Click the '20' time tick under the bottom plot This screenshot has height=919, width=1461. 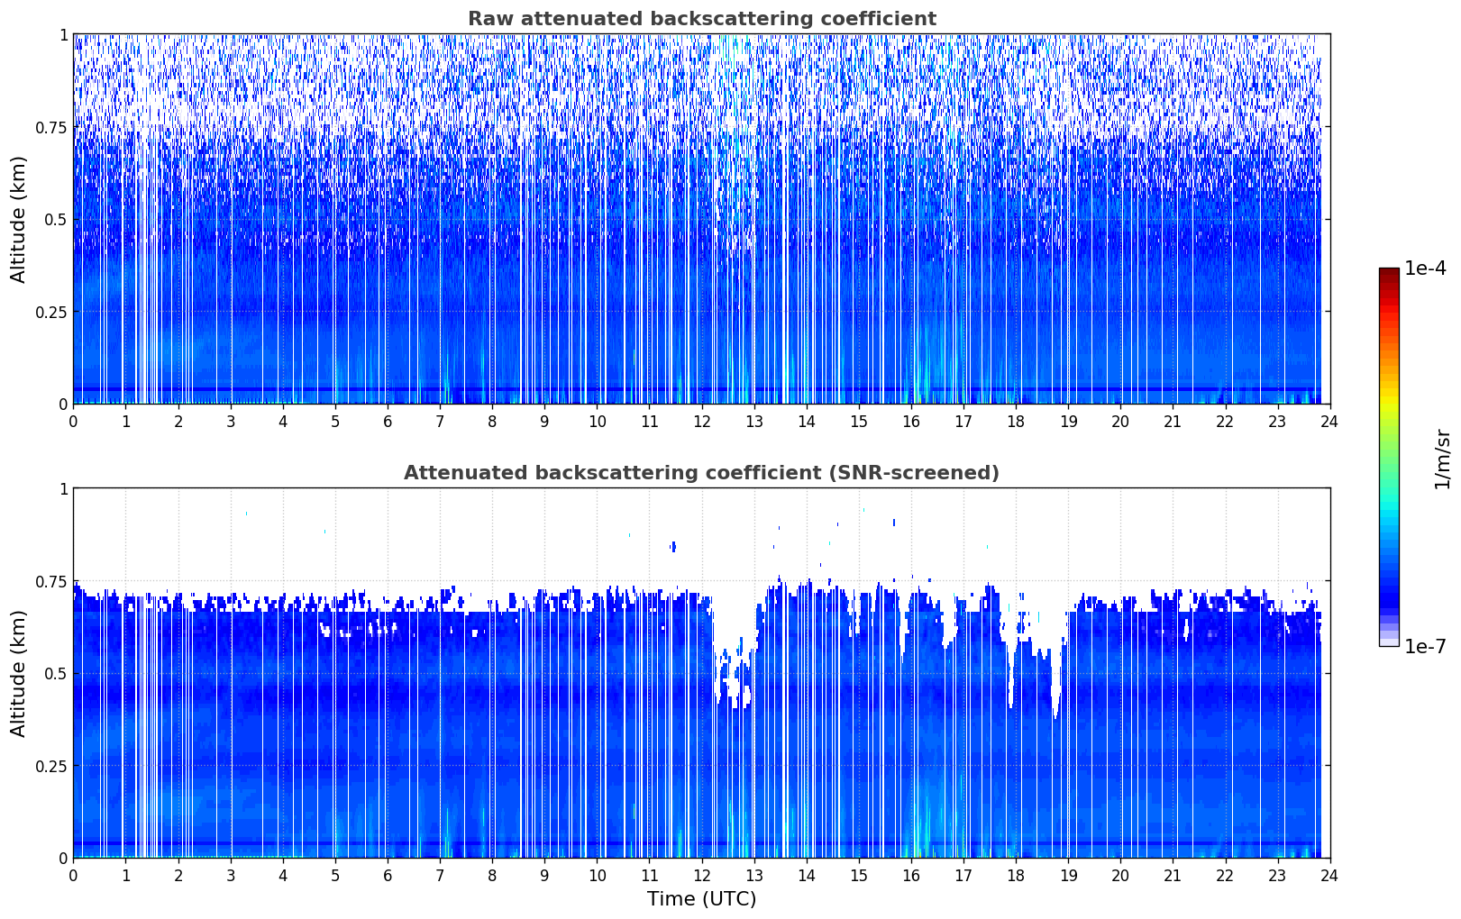point(1120,875)
